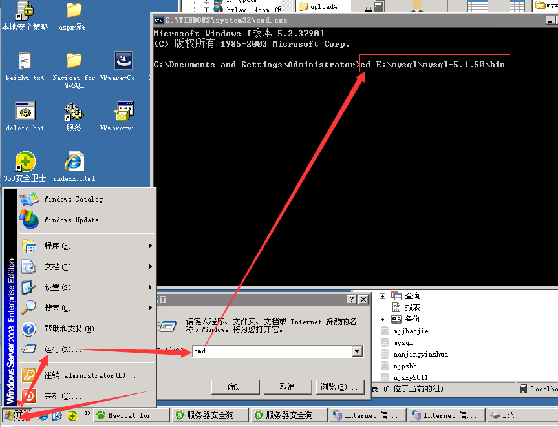This screenshot has width=558, height=427.
Task: Click the 运行 run icon in Start menu
Action: tap(29, 349)
